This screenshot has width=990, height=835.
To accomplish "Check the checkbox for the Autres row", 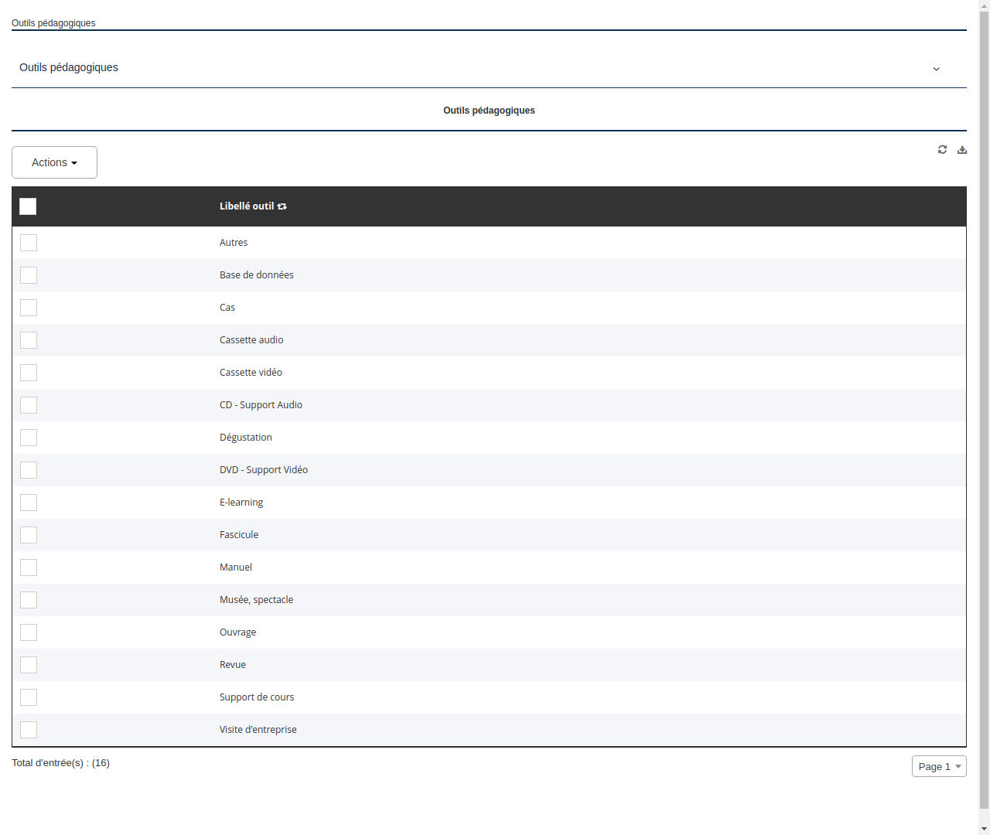I will tap(29, 243).
